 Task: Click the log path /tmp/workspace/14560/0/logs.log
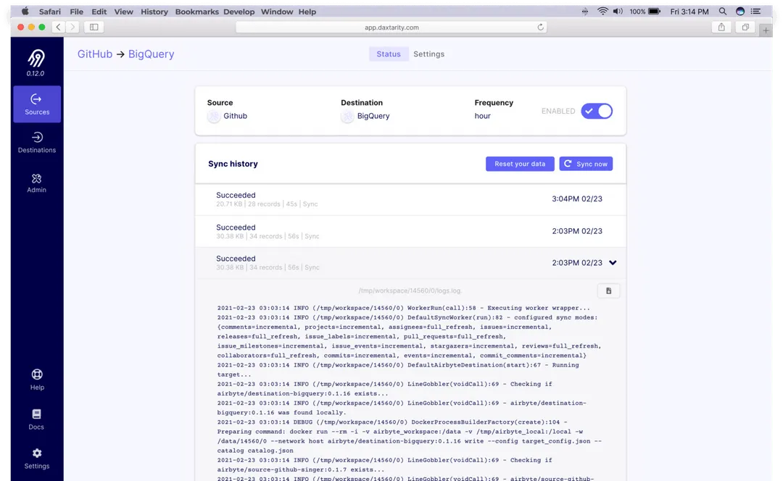coord(410,290)
